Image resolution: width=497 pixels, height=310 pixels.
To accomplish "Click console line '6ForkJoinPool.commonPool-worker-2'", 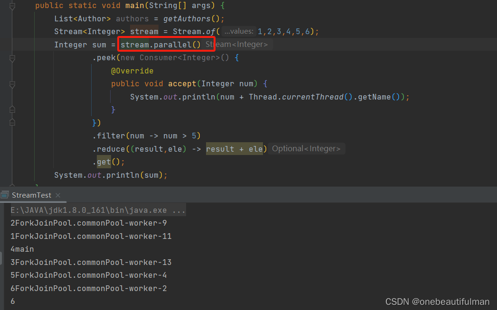I will coord(89,289).
